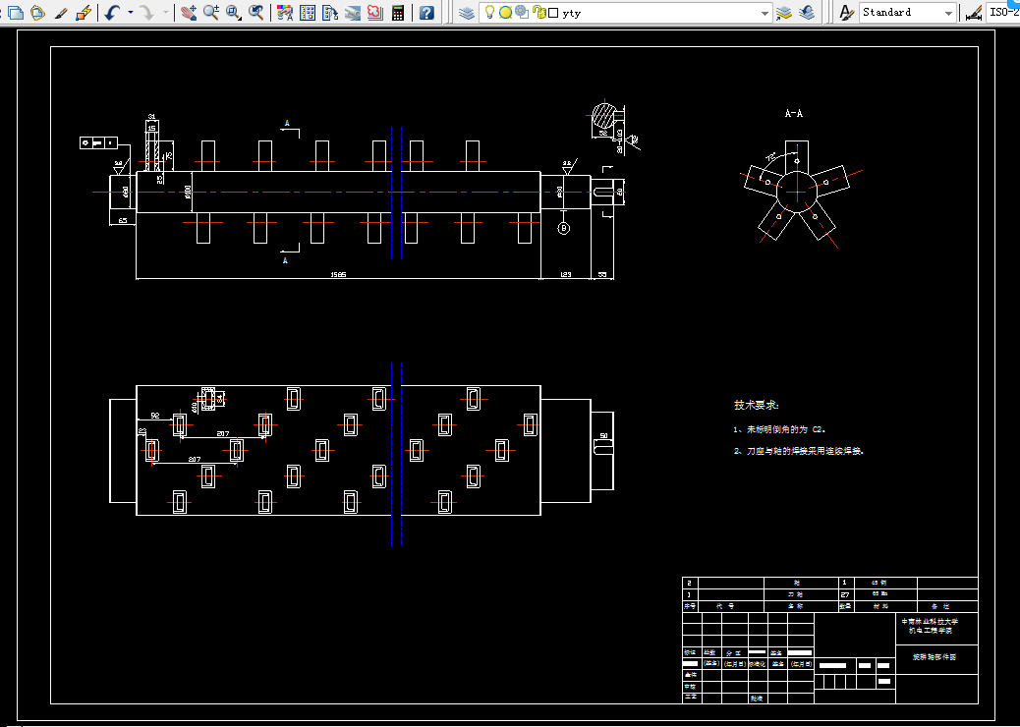Click the ISO-2 dimension style box
Screen dimensions: 1020x727
click(1003, 13)
